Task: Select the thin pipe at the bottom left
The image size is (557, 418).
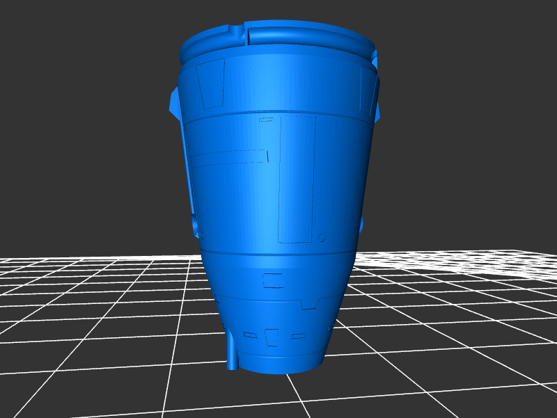Action: 232,351
